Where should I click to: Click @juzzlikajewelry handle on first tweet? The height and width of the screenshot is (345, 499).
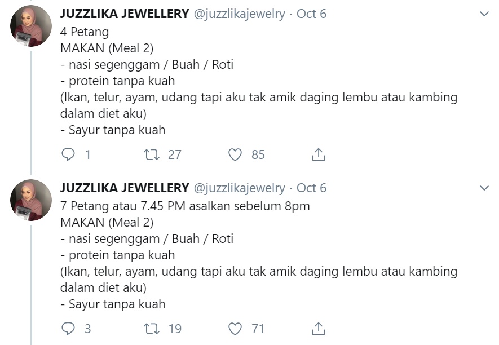(239, 14)
